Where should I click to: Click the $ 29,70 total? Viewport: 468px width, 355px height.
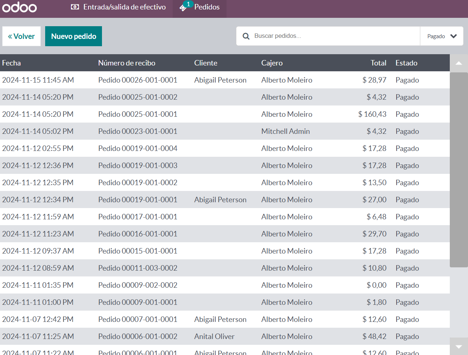(374, 234)
